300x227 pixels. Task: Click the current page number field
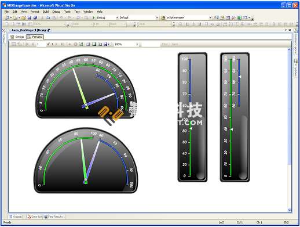click(x=41, y=44)
